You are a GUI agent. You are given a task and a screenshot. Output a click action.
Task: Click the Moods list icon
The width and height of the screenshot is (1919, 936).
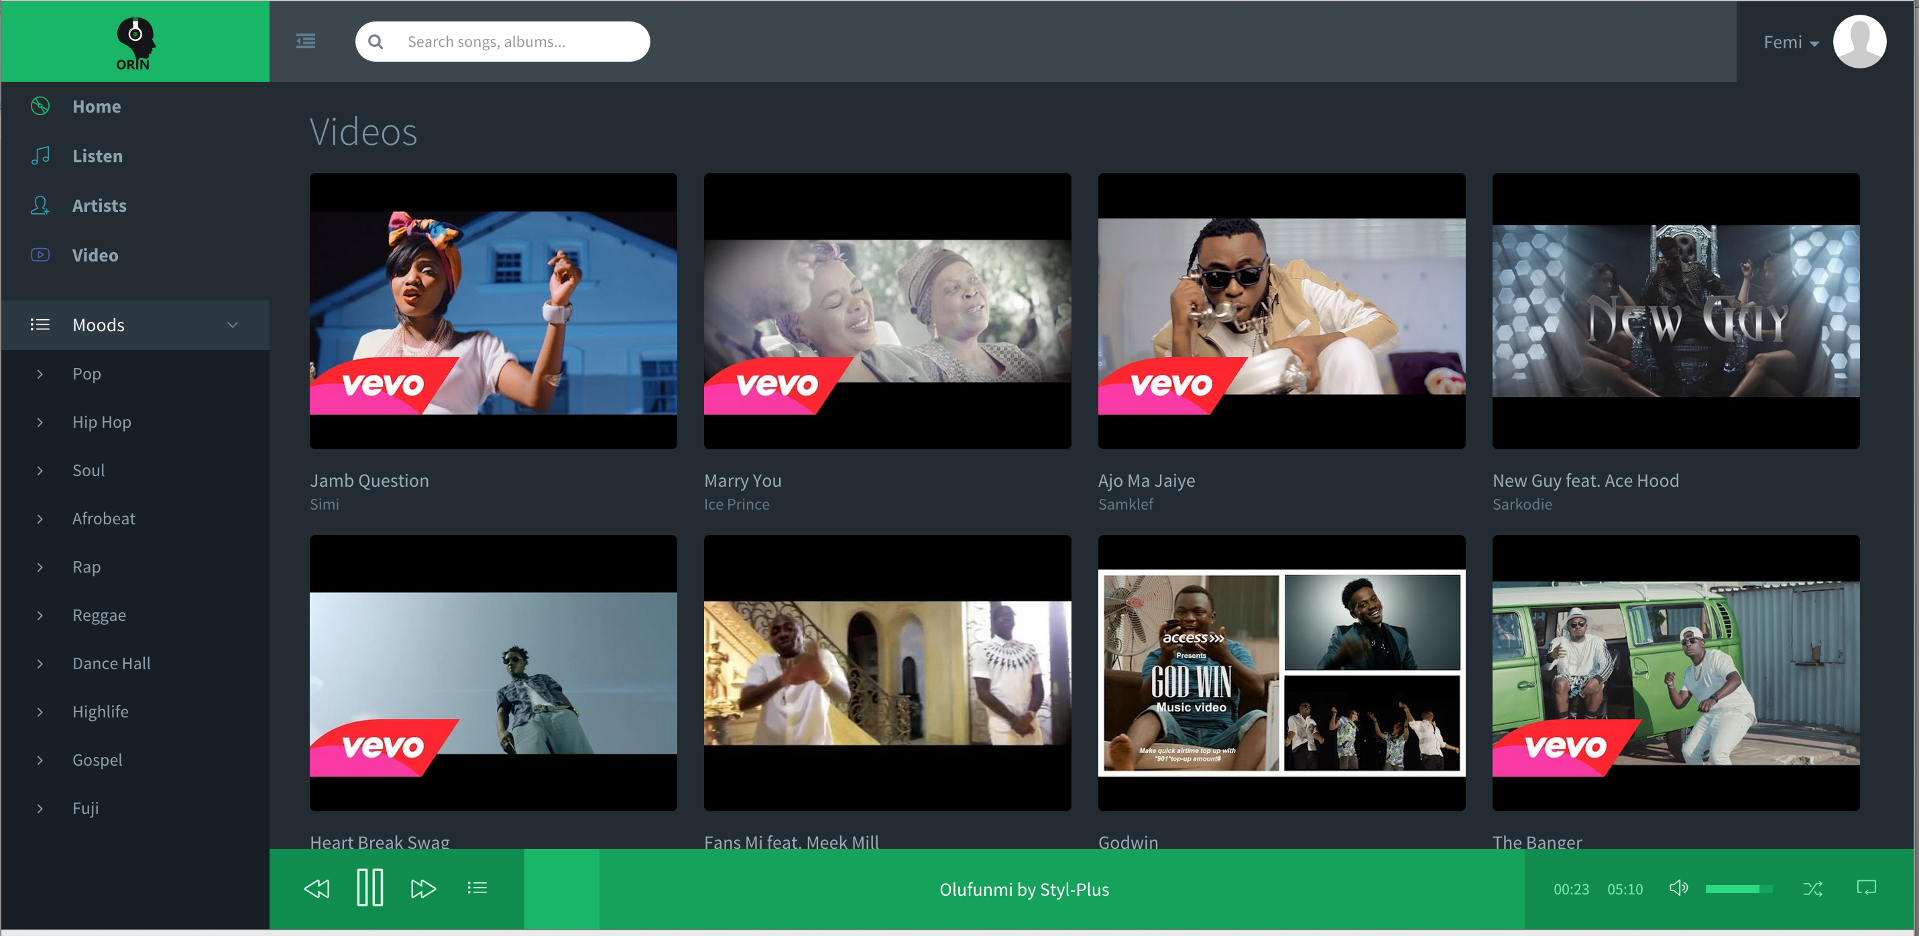point(40,324)
